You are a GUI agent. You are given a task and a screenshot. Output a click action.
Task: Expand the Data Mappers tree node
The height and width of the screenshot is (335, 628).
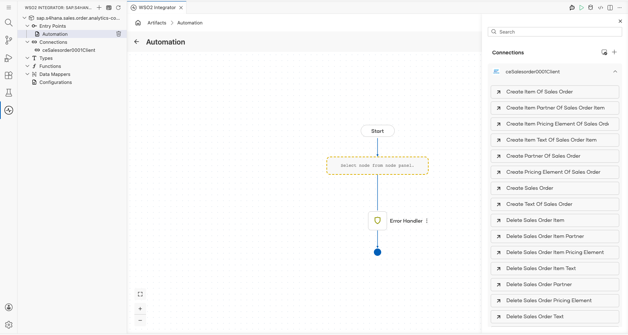(x=27, y=74)
